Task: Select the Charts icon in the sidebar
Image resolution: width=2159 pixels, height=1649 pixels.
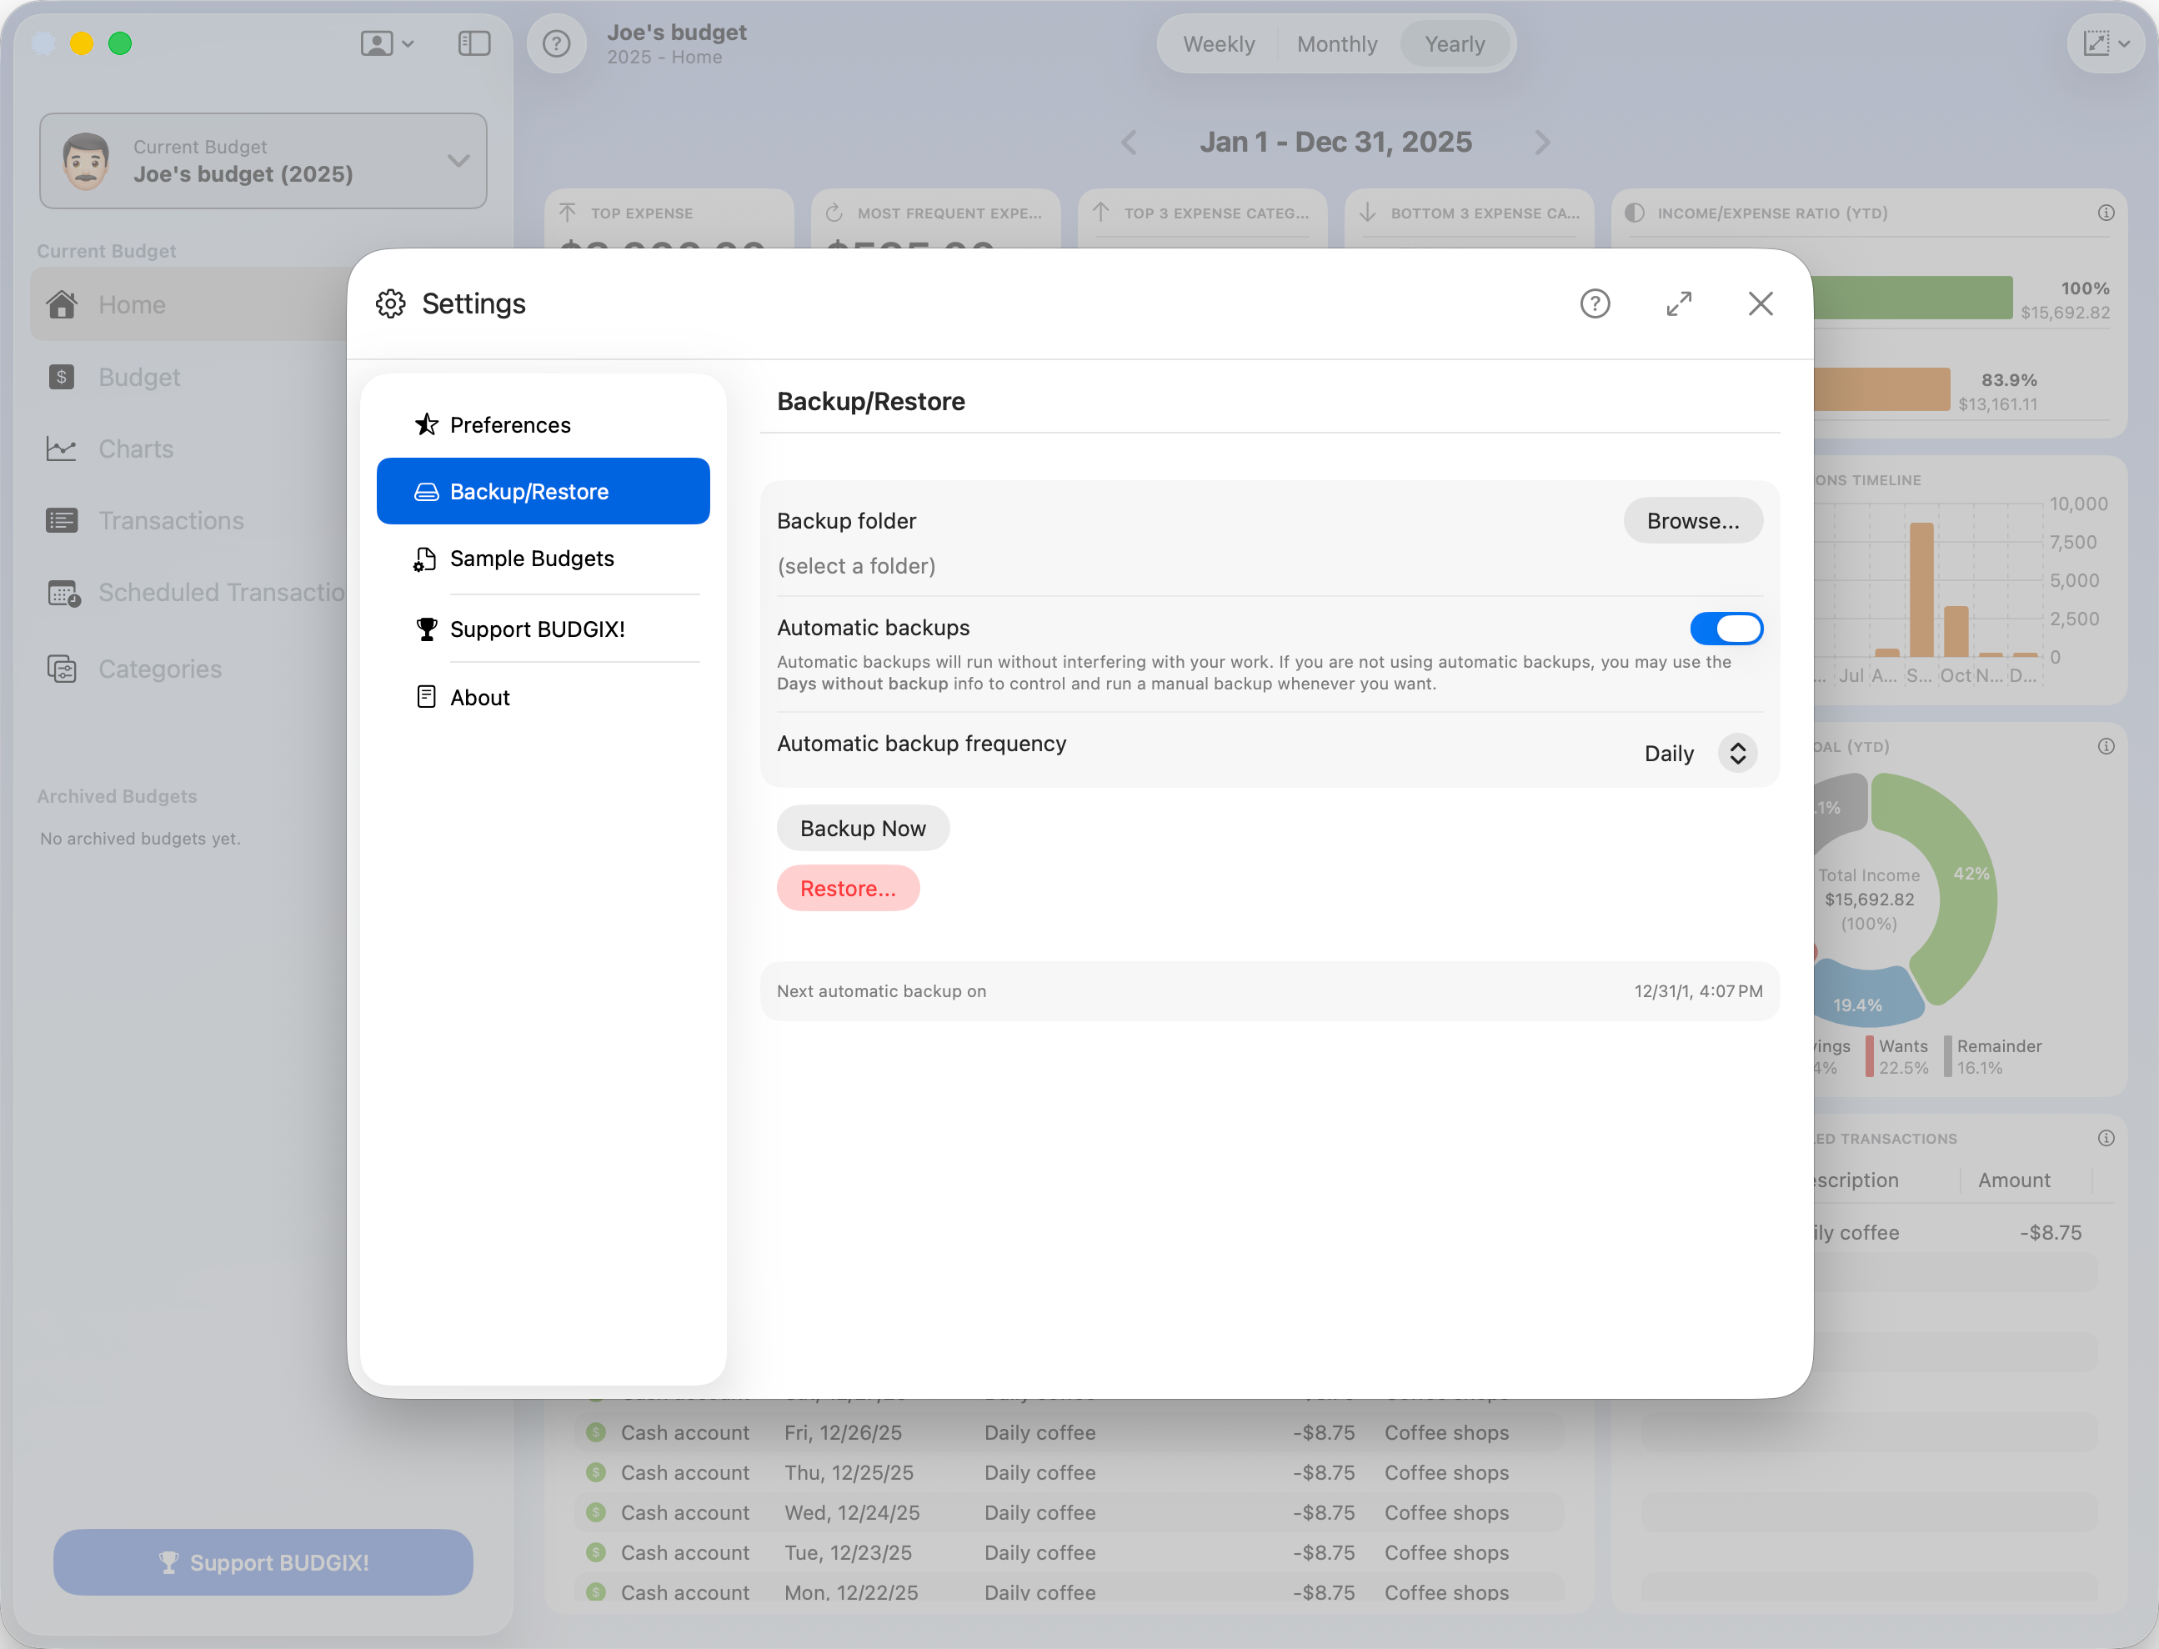Action: 63,449
